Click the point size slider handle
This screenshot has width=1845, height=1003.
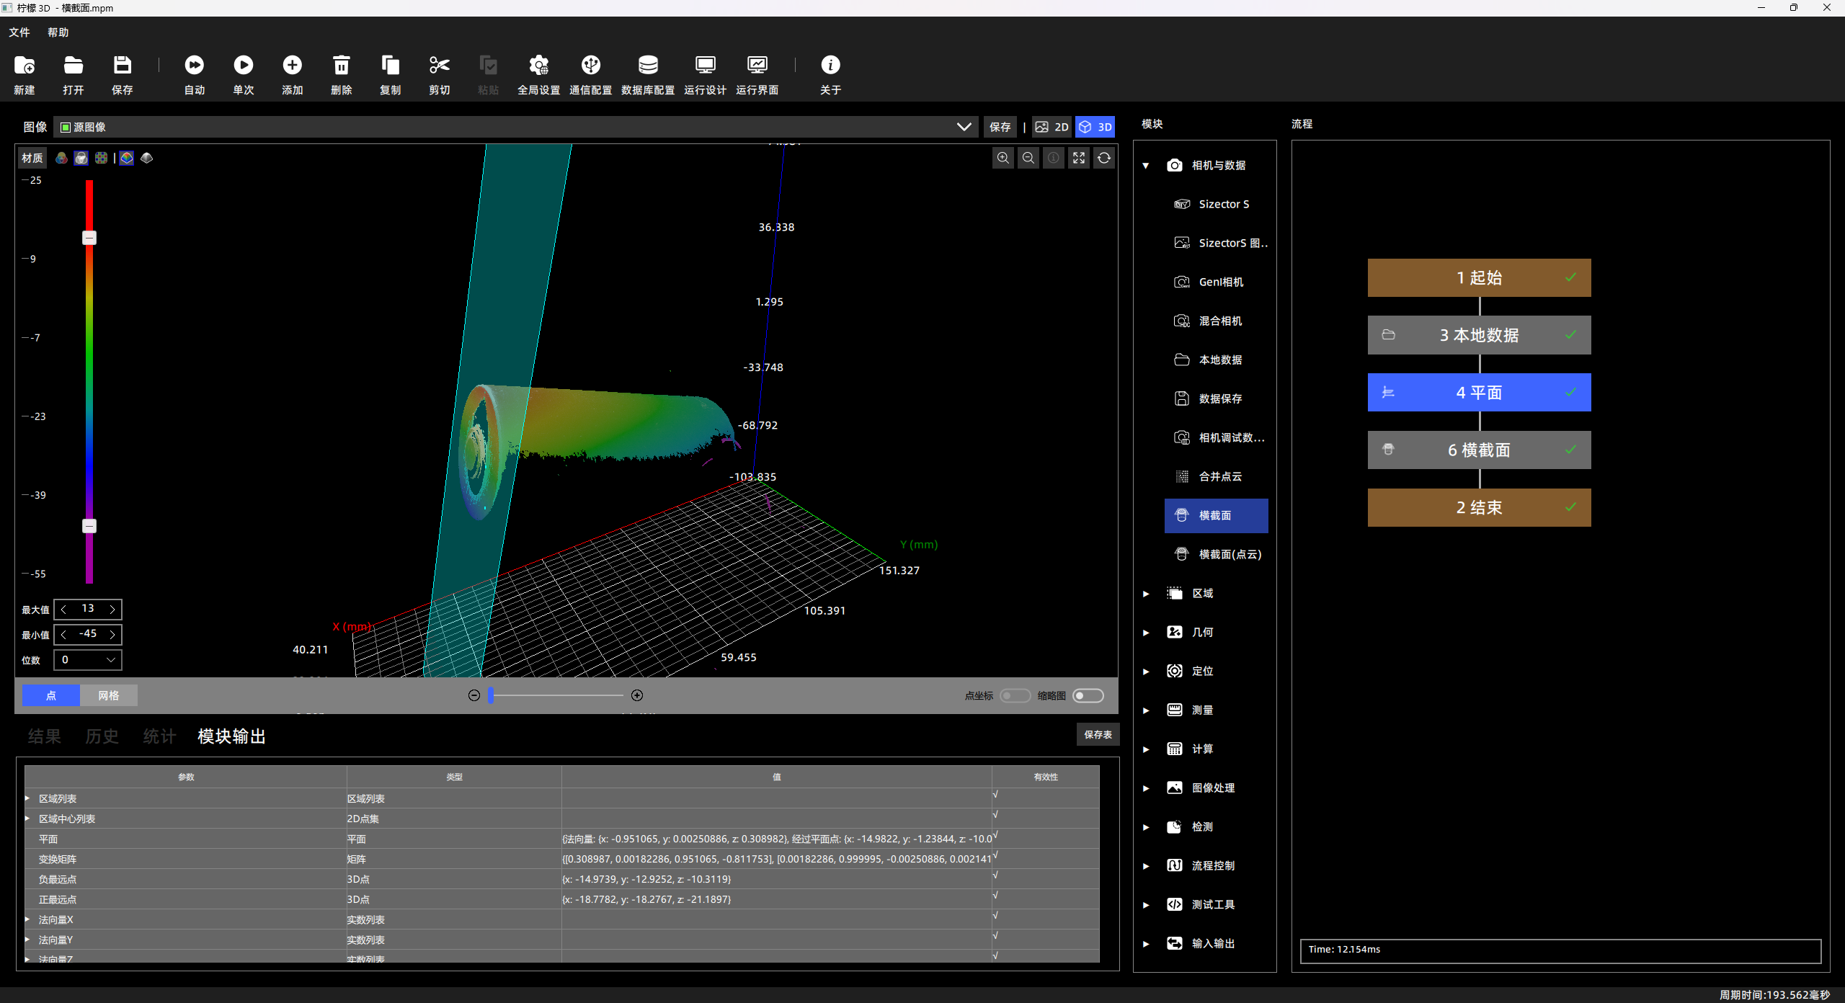[491, 695]
